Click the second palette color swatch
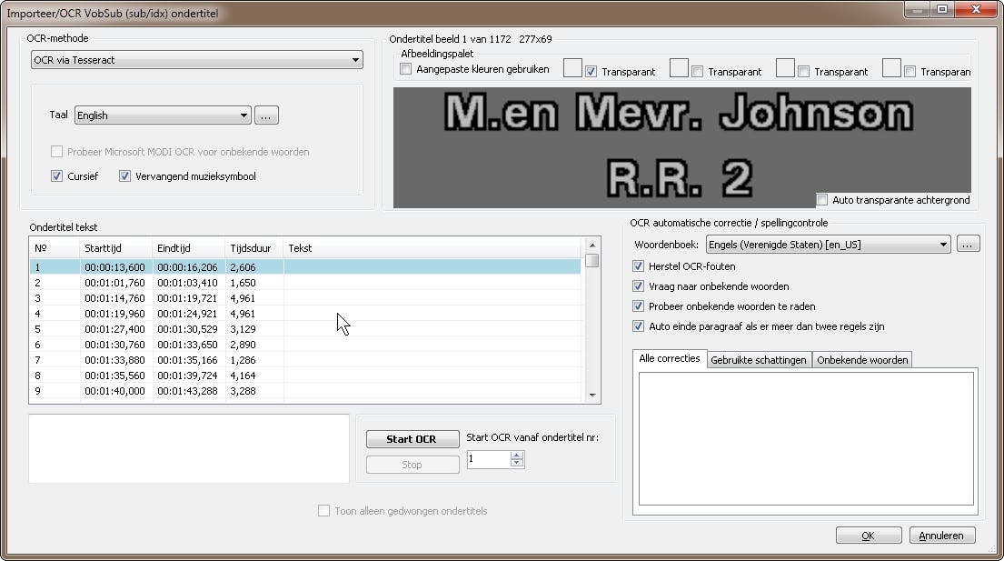1004x561 pixels. coord(679,68)
